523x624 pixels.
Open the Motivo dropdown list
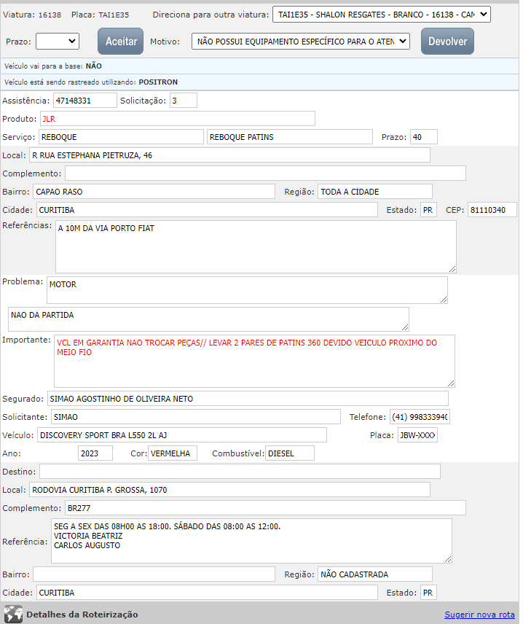[301, 42]
